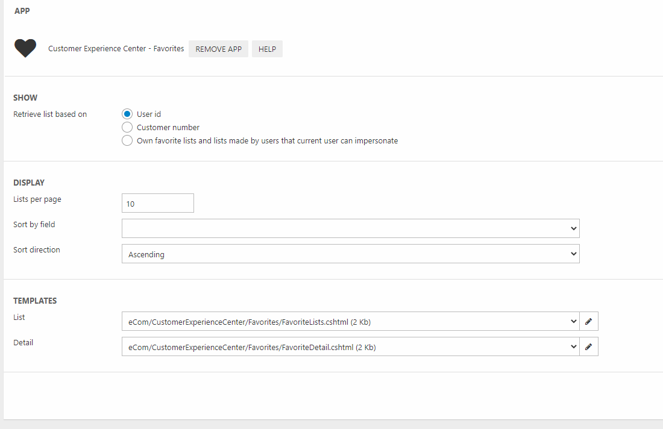The width and height of the screenshot is (663, 429).
Task: Expand the Sort by field dropdown
Action: (x=350, y=228)
